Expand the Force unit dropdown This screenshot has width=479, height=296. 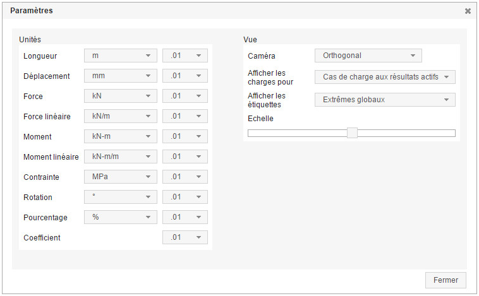click(120, 96)
